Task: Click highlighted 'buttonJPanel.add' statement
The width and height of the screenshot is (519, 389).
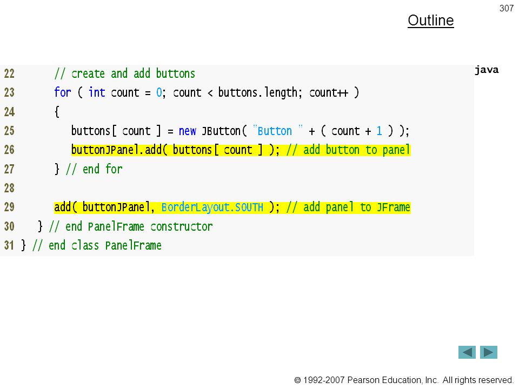Action: (x=175, y=150)
